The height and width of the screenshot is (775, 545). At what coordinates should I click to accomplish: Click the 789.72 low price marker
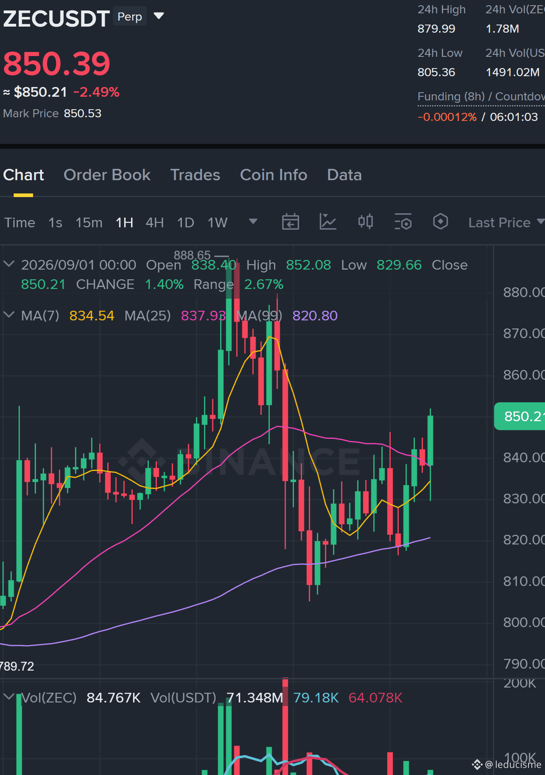click(x=17, y=666)
